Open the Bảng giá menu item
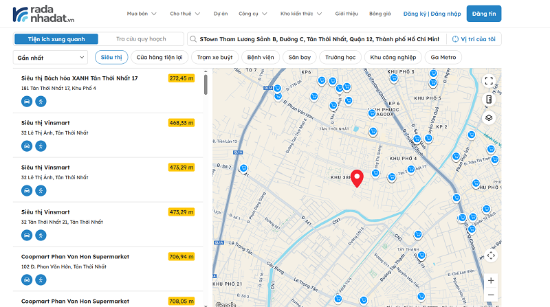Image resolution: width=550 pixels, height=307 pixels. (379, 14)
